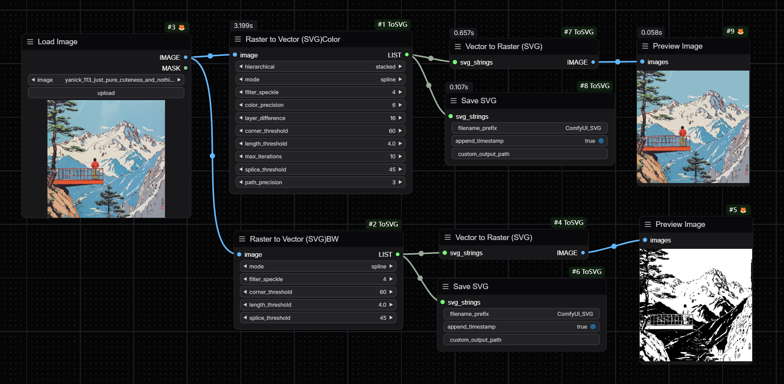
Task: Click the LIST output dot on SVG Color node
Action: tap(407, 55)
